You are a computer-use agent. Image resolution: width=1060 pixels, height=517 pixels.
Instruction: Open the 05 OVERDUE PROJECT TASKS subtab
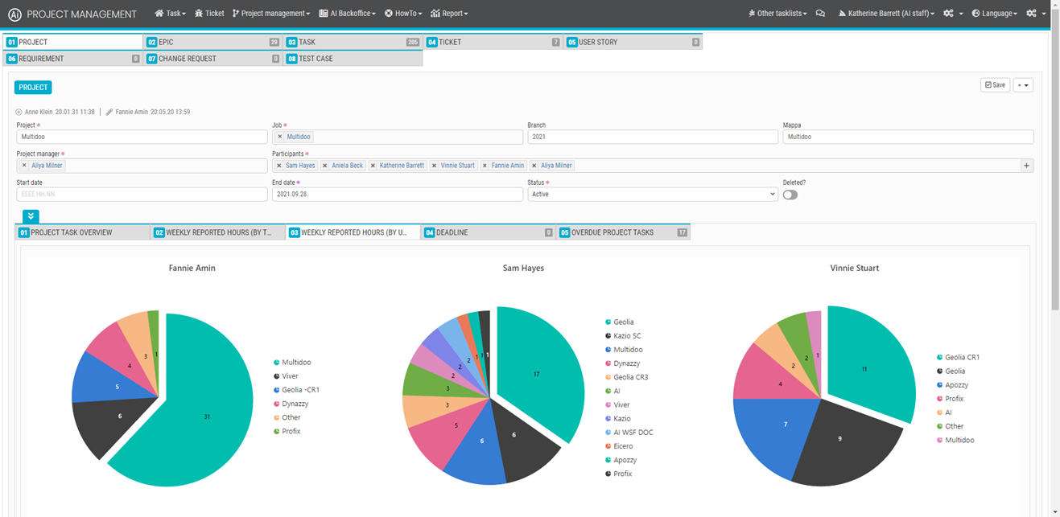623,232
